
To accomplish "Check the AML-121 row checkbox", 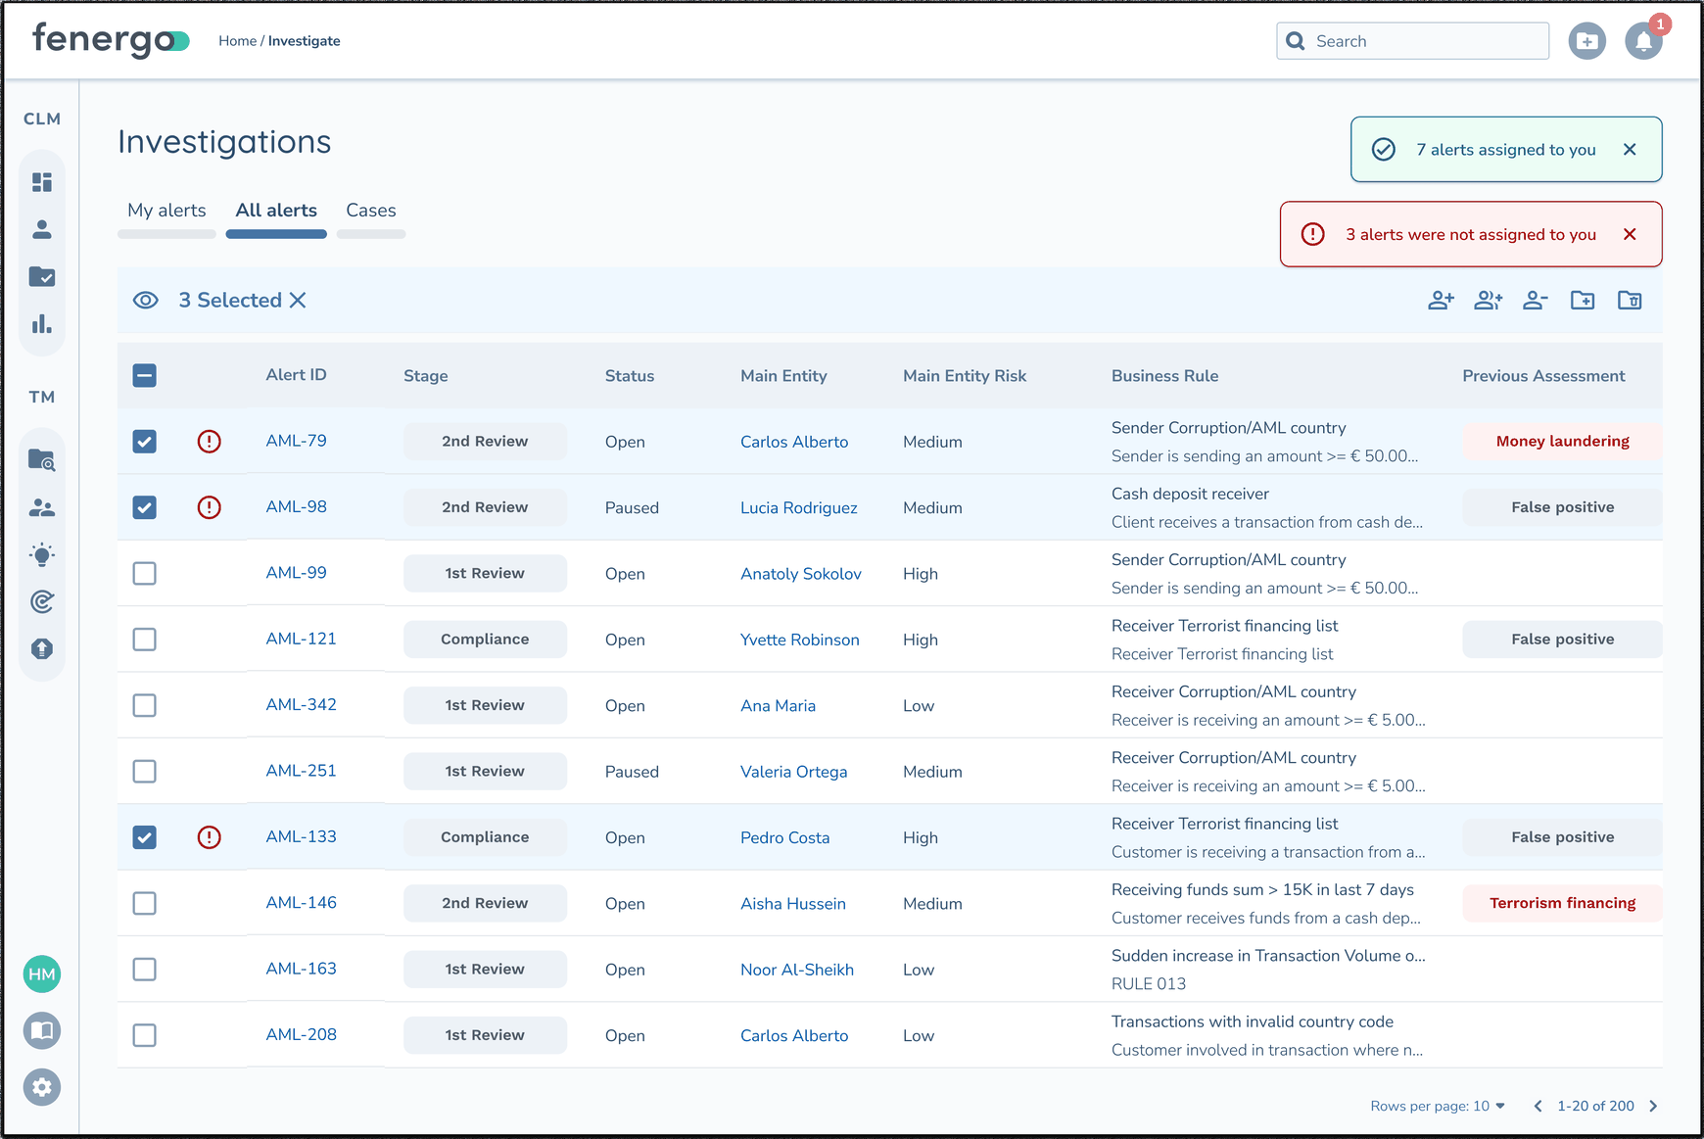I will pos(145,640).
